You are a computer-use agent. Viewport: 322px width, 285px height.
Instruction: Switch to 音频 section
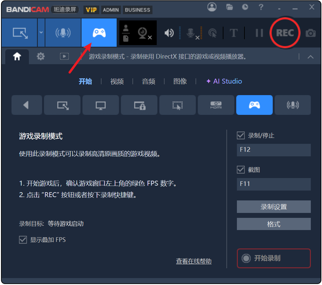pos(149,81)
